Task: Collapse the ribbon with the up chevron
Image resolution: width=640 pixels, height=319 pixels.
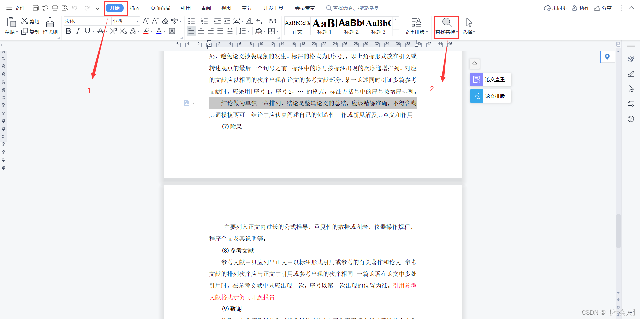Action: (x=631, y=8)
